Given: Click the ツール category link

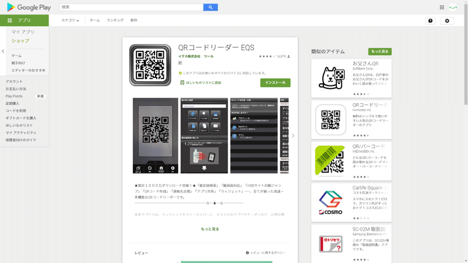Looking at the screenshot, I should [209, 56].
